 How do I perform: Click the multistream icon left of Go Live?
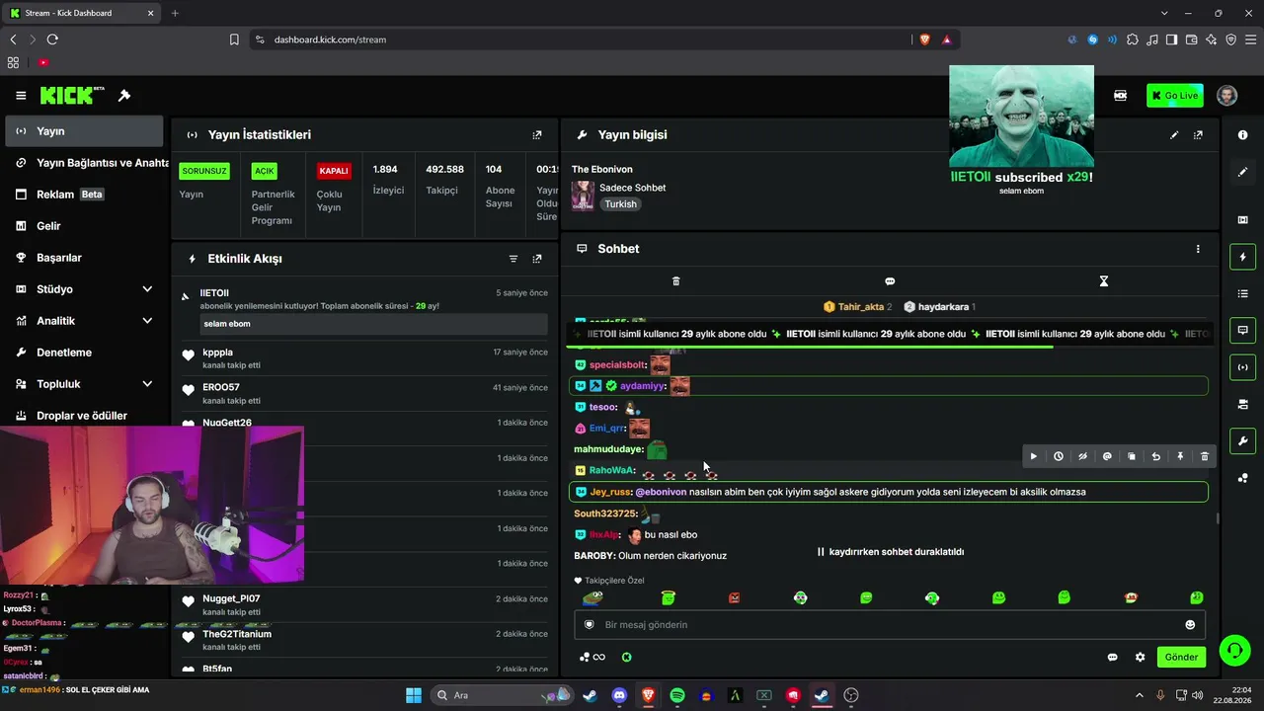click(x=1120, y=96)
